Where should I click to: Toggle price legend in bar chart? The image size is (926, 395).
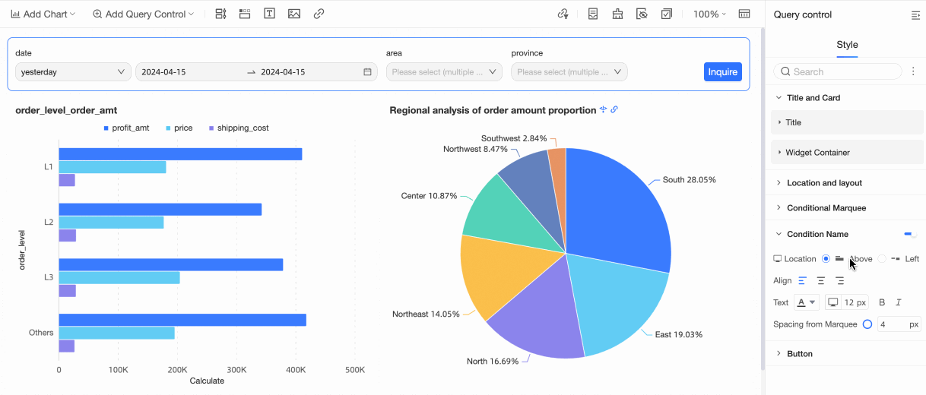(179, 128)
